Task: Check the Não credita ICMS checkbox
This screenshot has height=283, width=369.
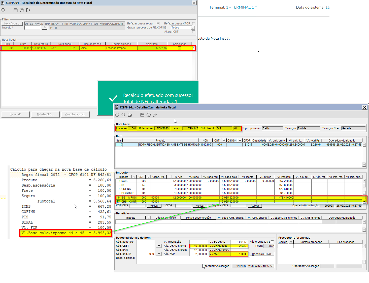Action: coord(272,242)
